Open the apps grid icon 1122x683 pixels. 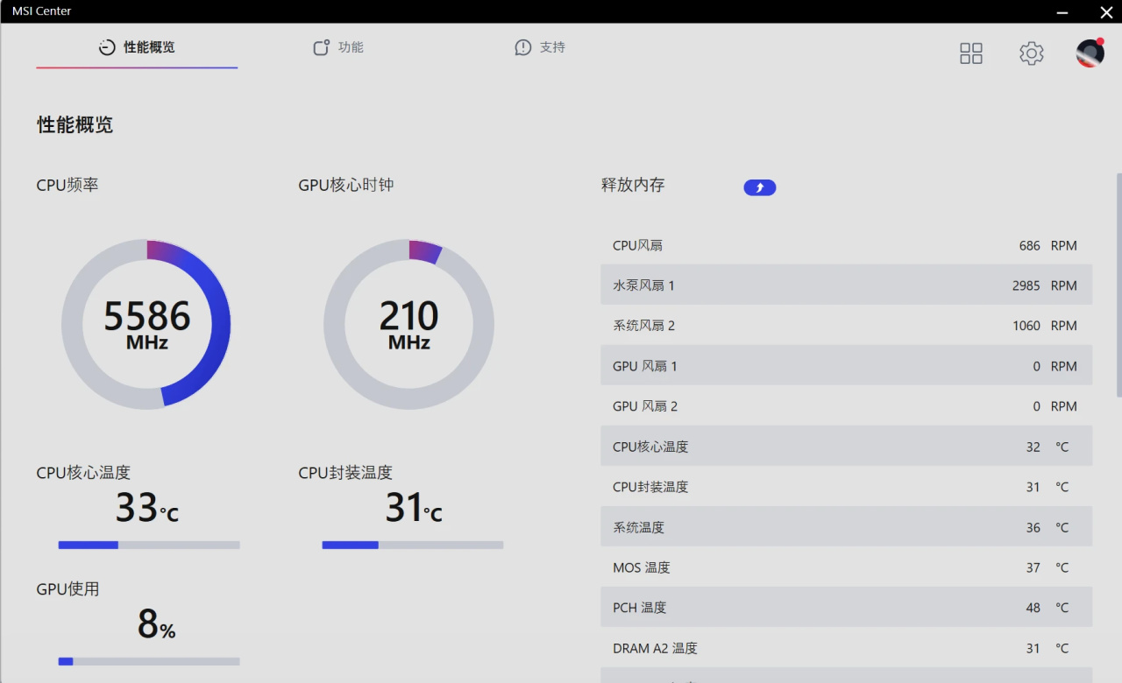[x=971, y=53]
